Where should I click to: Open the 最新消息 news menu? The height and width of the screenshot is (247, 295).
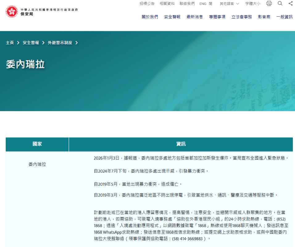point(195,17)
